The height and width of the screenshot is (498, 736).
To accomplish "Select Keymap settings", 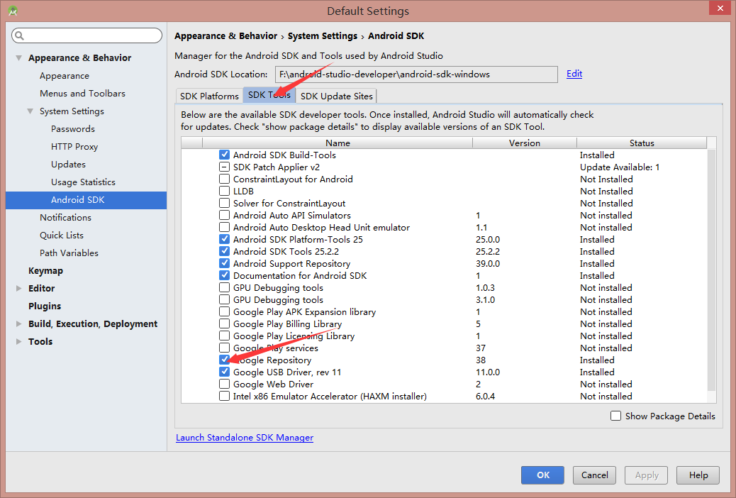I will coord(45,270).
